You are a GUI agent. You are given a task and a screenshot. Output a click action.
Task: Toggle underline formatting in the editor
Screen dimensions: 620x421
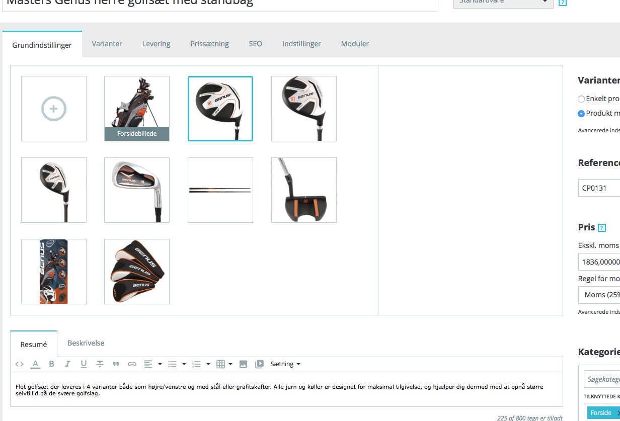[84, 364]
